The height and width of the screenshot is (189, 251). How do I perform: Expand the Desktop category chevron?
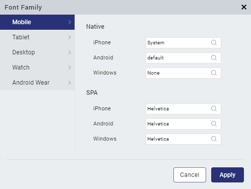[70, 52]
